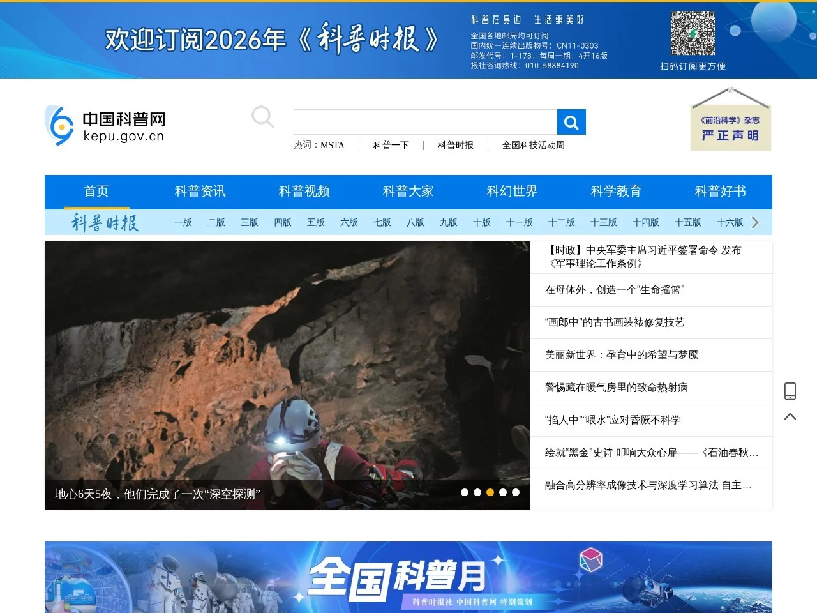Image resolution: width=817 pixels, height=613 pixels.
Task: Expand more editions with the right chevron
Action: (x=755, y=222)
